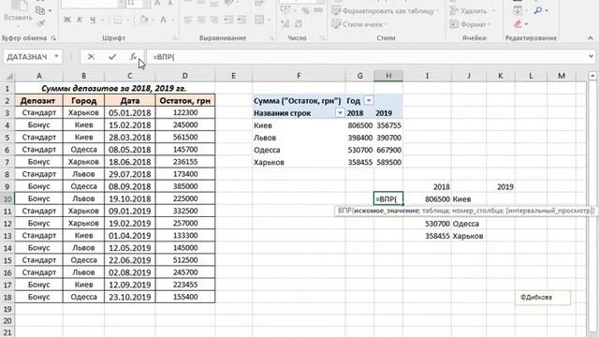Collapse the ribbon with chevron
599x337 pixels.
[x=591, y=38]
